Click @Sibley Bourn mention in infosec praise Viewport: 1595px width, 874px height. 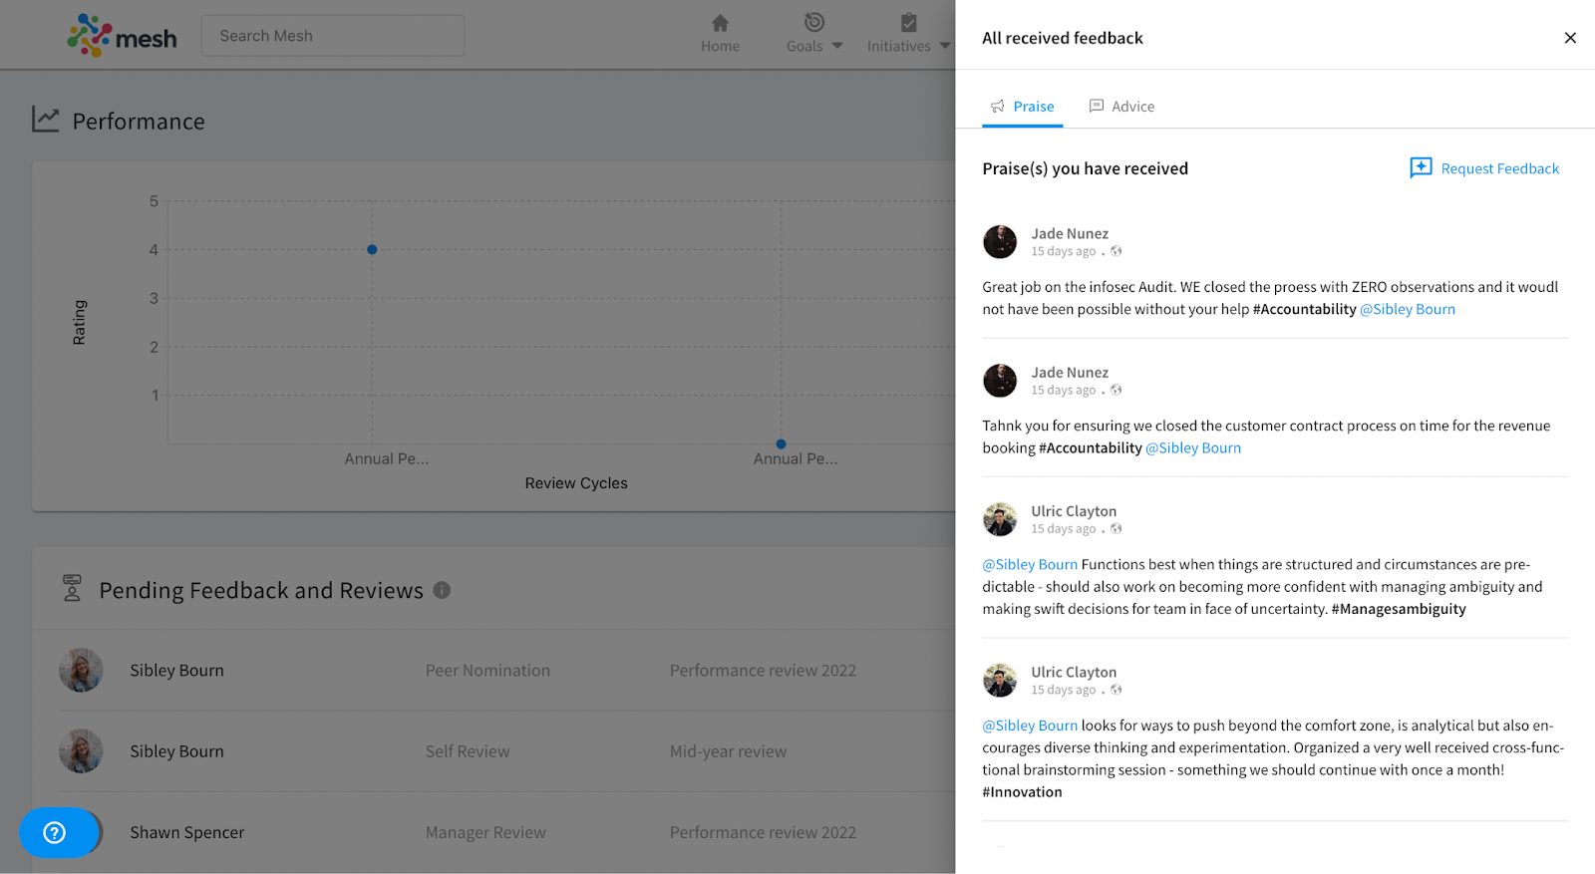click(1408, 309)
